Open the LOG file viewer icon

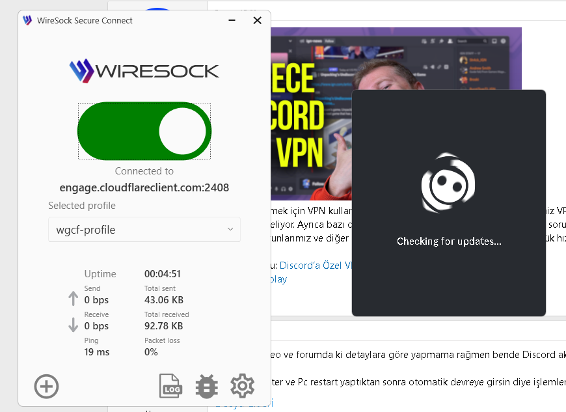(x=170, y=386)
